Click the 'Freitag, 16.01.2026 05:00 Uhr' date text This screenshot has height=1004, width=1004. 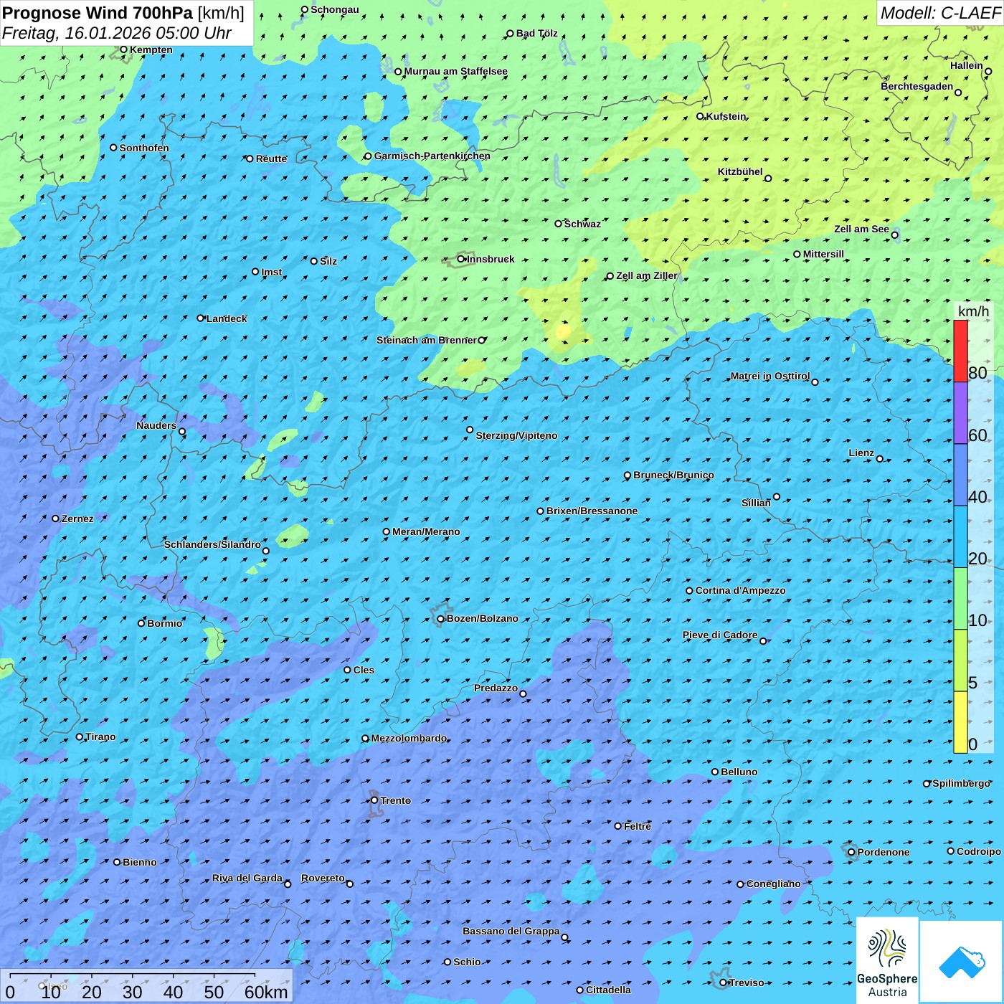tap(116, 34)
